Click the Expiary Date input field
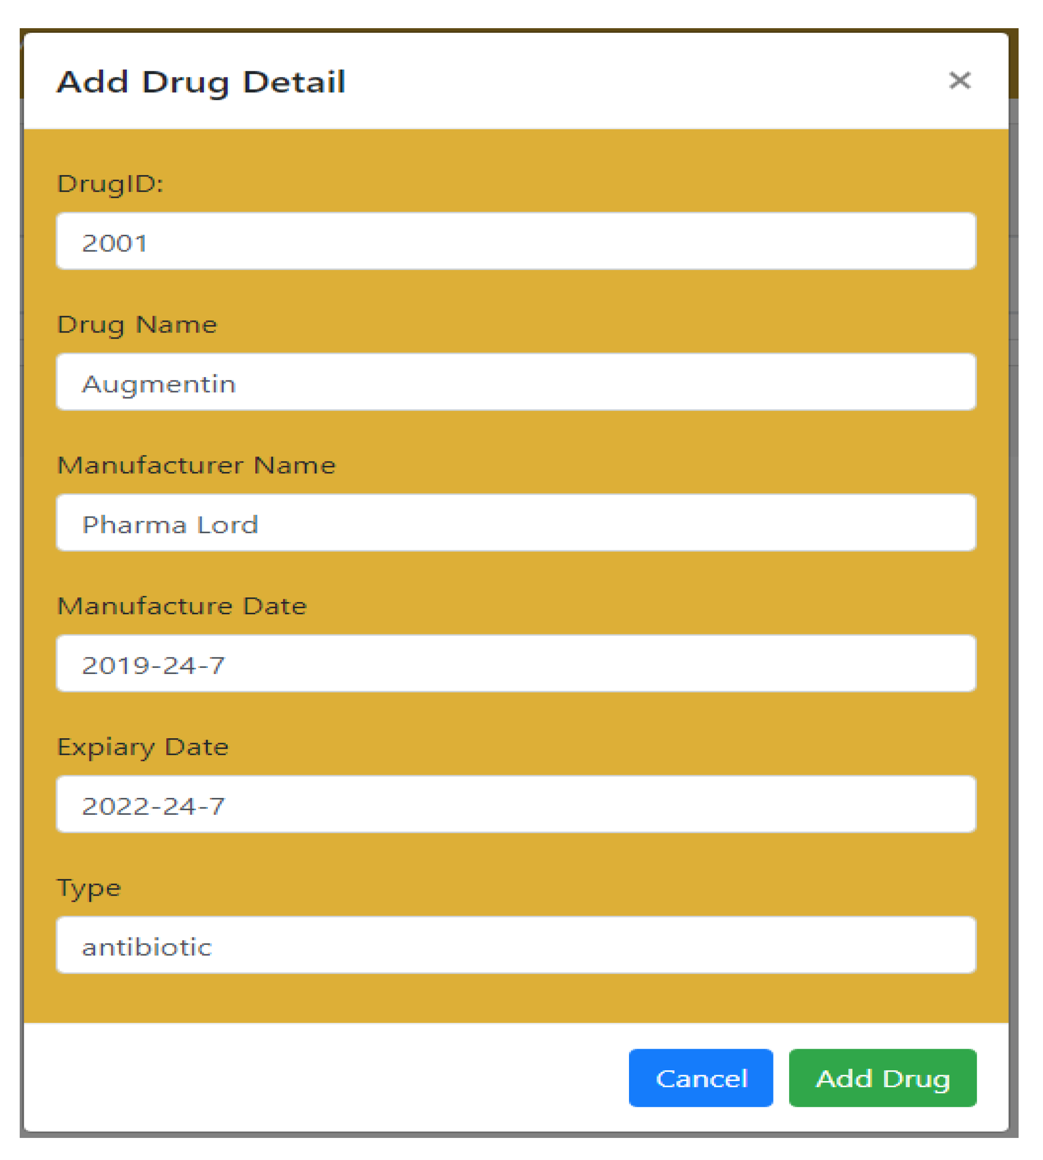This screenshot has height=1160, width=1043. tap(516, 804)
